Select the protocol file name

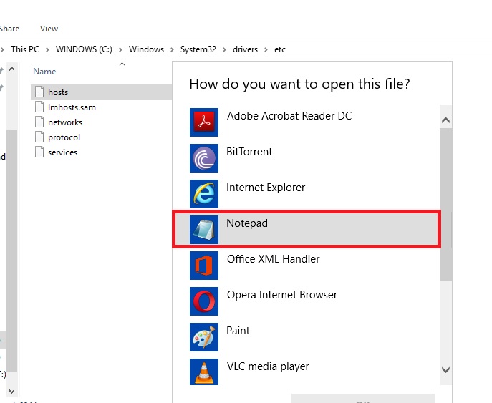pos(64,137)
